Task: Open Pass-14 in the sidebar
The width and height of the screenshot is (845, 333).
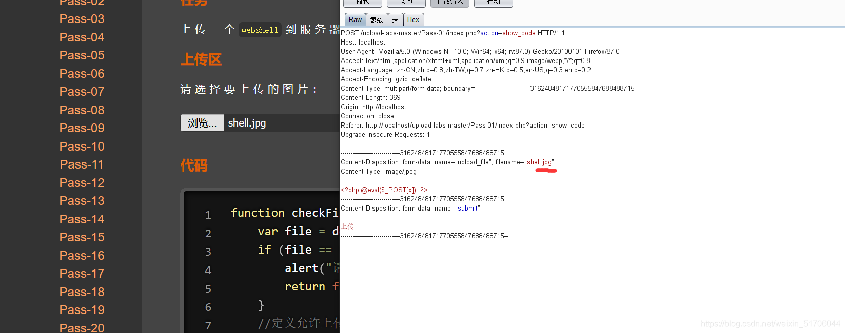Action: 82,219
